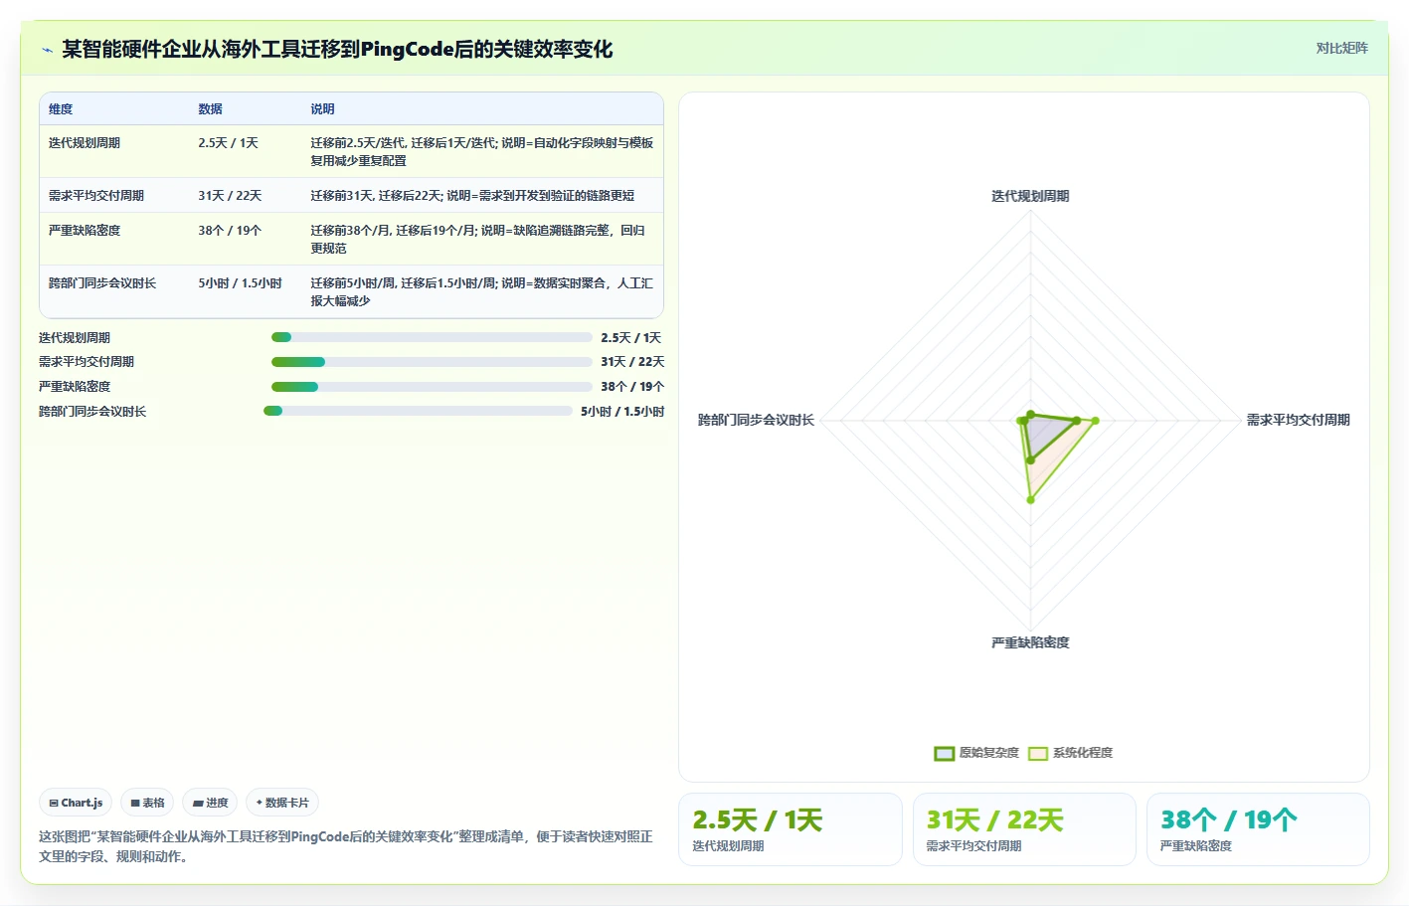Click the progress value 5小时 / 1.5小时
Viewport: 1409px width, 906px height.
(x=622, y=412)
